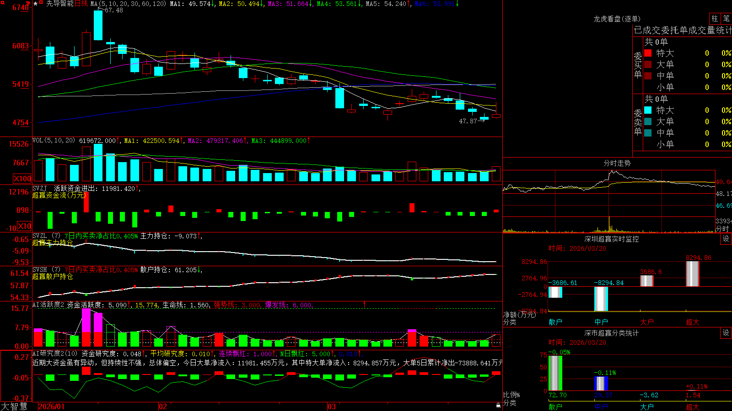Click the red 特大 swatch under 委买单
732x411 pixels.
click(648, 53)
